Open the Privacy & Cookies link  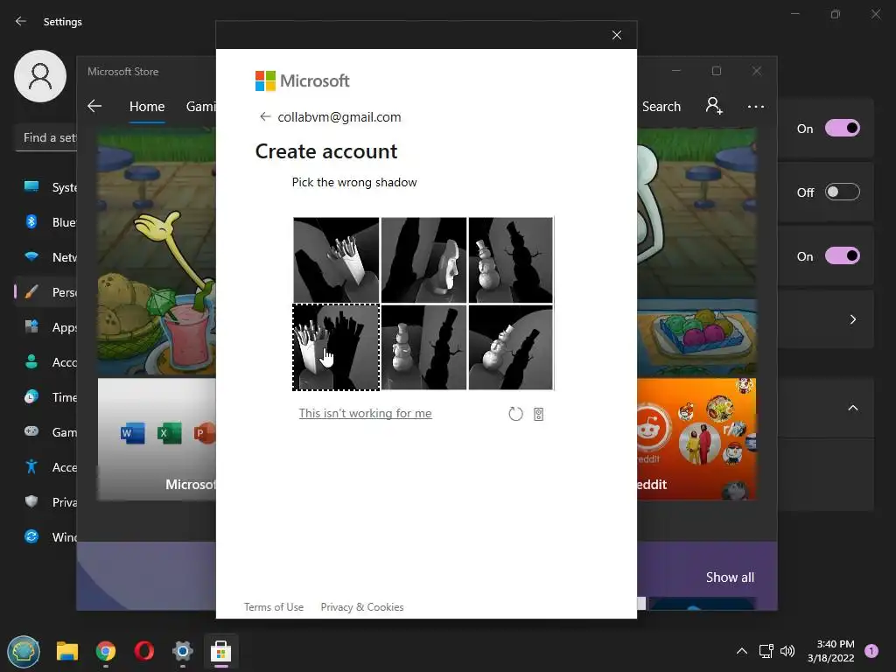click(361, 607)
